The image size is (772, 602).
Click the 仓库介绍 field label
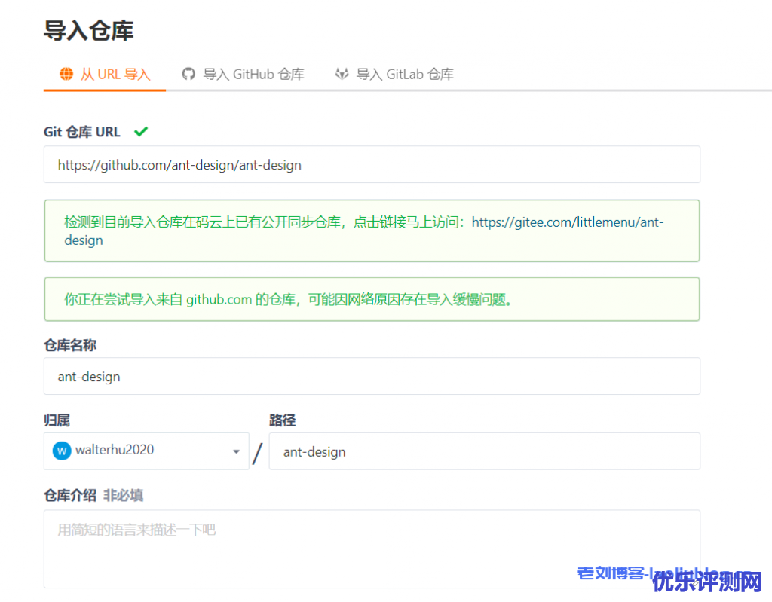(x=70, y=495)
